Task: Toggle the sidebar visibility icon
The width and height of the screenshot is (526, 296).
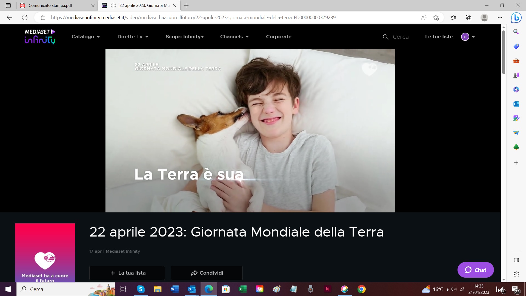Action: click(x=516, y=260)
